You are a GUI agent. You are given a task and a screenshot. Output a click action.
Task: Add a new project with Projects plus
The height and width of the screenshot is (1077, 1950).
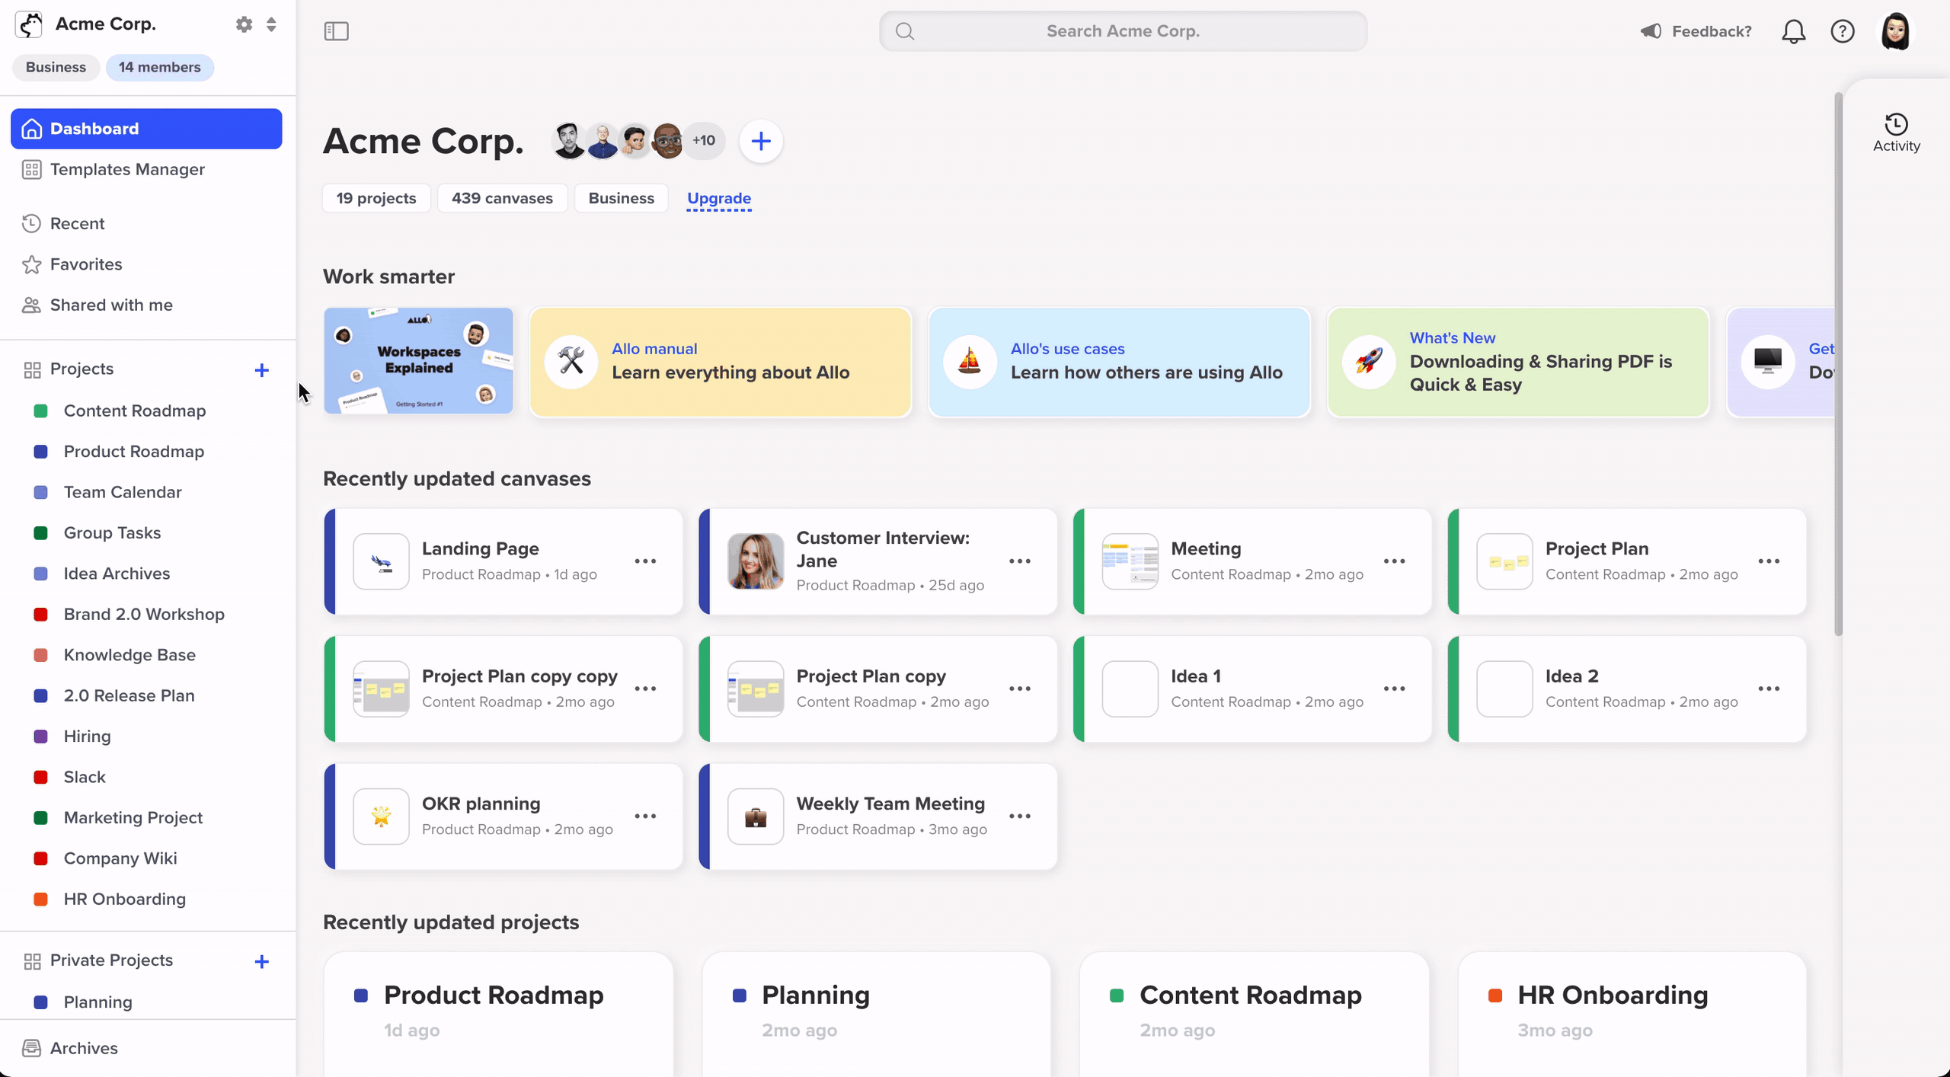pyautogui.click(x=261, y=370)
